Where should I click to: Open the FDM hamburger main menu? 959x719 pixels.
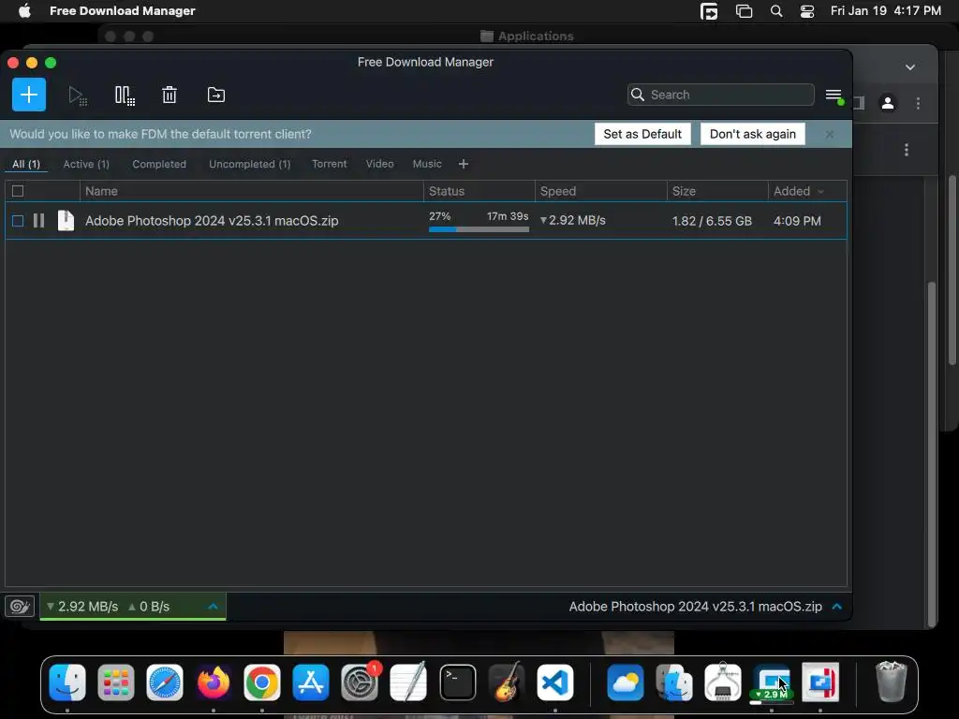click(834, 95)
